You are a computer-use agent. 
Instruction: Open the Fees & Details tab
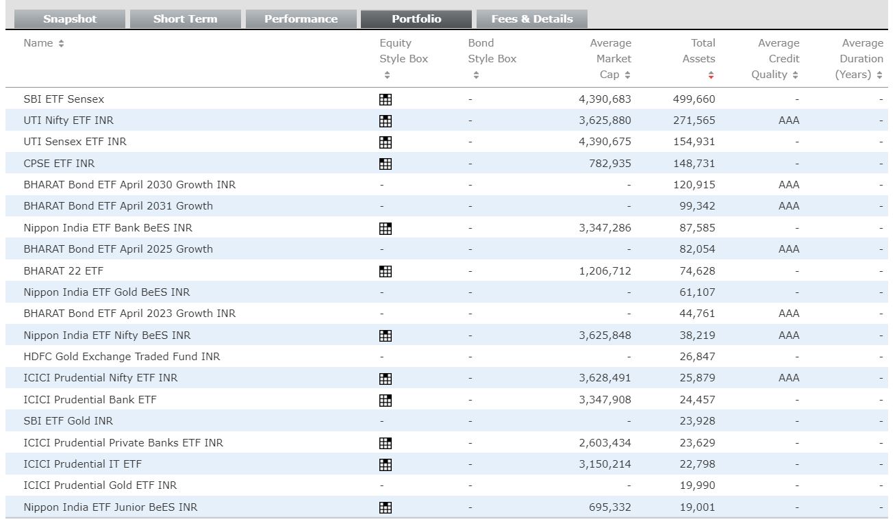click(x=532, y=19)
